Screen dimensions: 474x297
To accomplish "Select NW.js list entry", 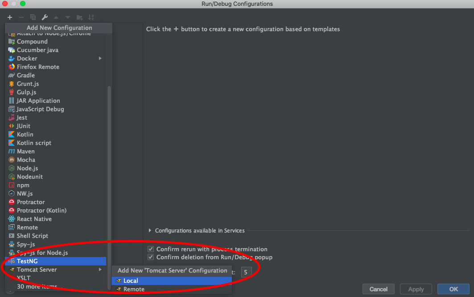I will [56, 193].
